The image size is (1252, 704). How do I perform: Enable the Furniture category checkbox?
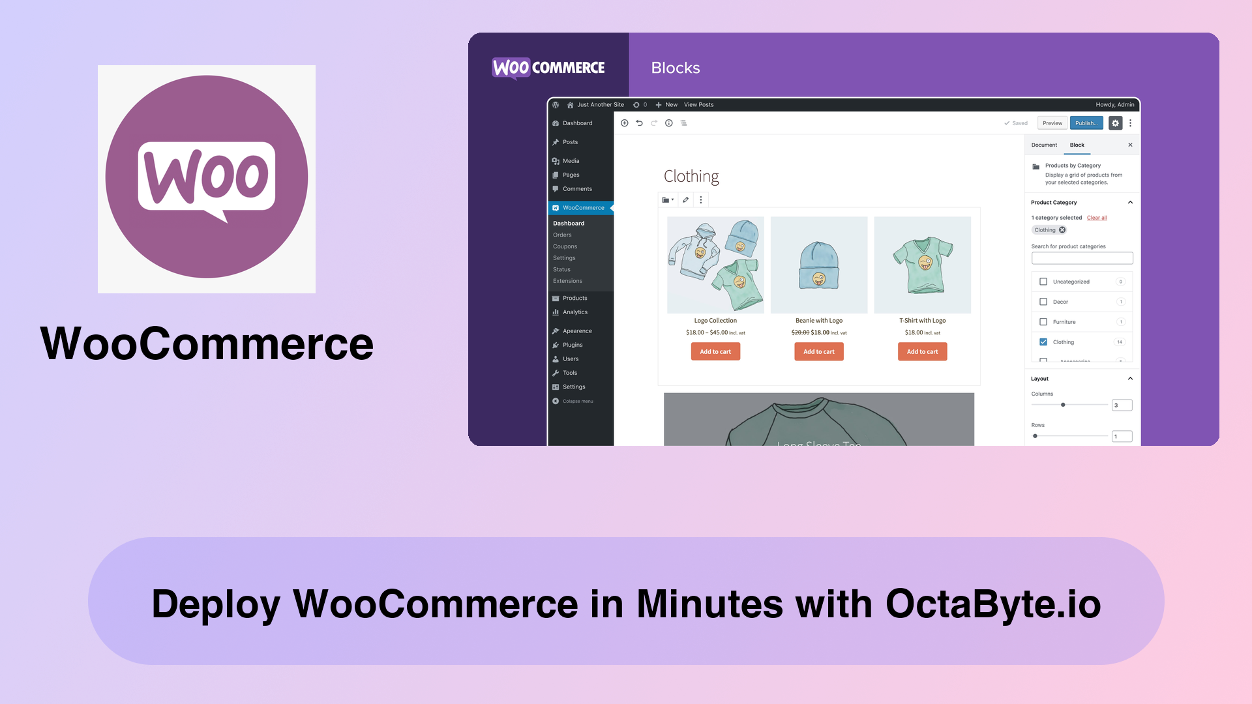pos(1043,321)
